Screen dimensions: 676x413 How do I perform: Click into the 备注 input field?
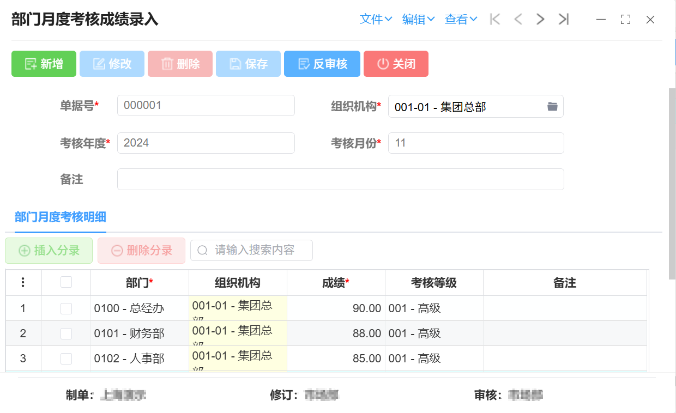click(340, 179)
